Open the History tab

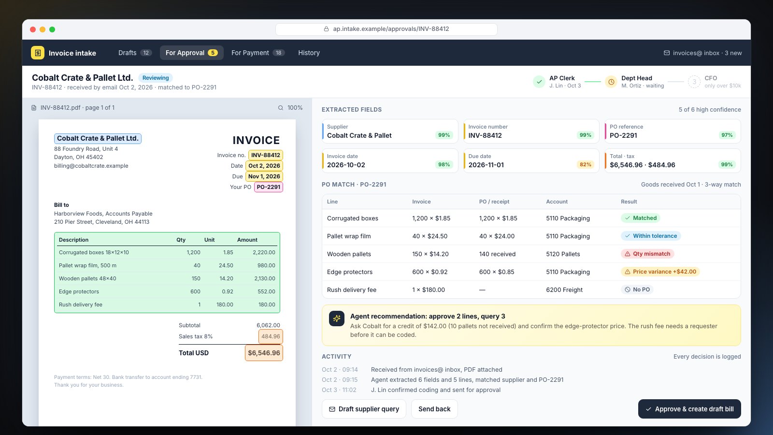click(309, 53)
